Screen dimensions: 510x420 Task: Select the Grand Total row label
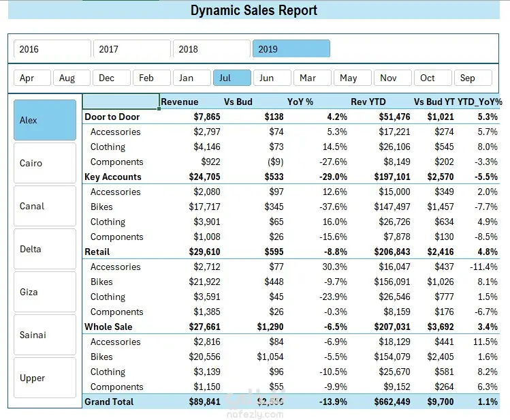point(109,402)
